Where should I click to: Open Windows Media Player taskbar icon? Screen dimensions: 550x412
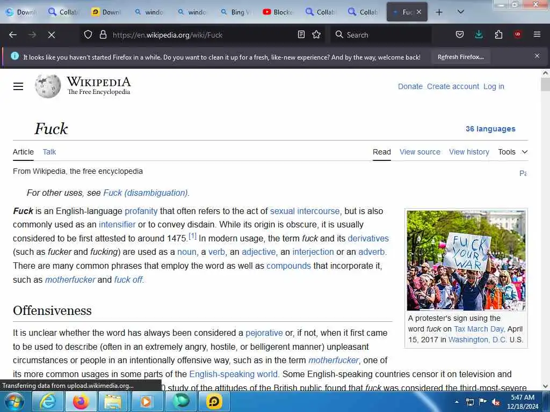146,401
